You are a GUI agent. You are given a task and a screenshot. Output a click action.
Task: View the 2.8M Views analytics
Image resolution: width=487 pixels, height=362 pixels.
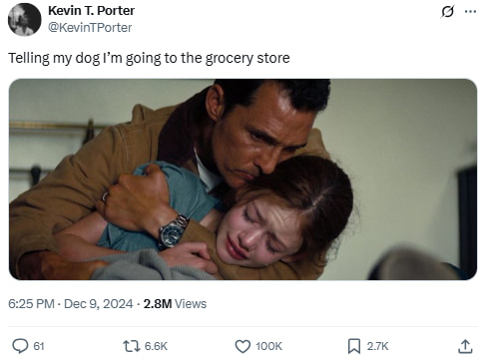click(175, 304)
